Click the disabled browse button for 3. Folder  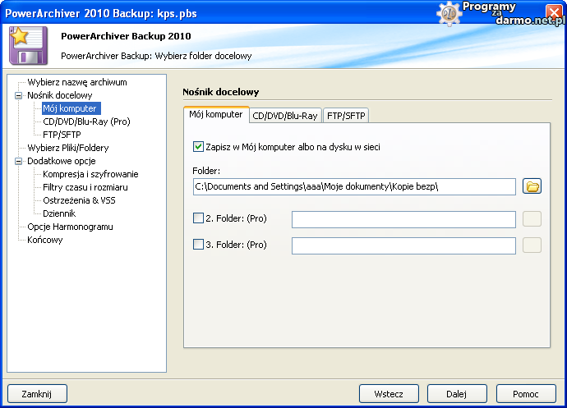(532, 245)
